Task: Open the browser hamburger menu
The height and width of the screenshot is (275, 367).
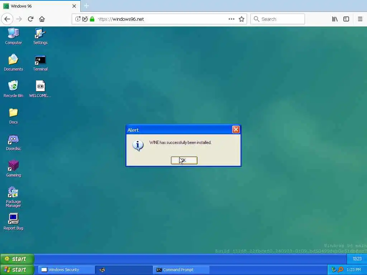Action: [x=360, y=19]
